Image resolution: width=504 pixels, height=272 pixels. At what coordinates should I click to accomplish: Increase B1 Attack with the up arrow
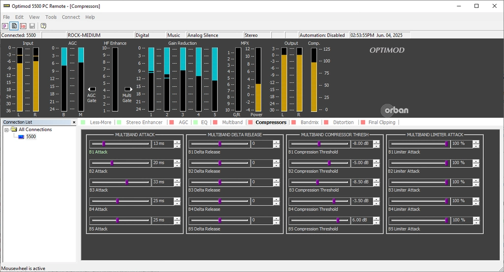(x=177, y=142)
